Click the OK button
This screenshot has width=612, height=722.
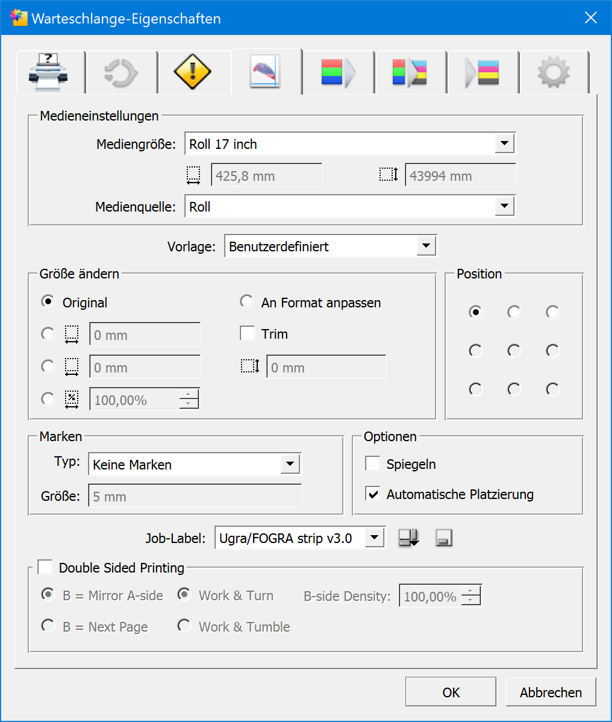coord(451,692)
